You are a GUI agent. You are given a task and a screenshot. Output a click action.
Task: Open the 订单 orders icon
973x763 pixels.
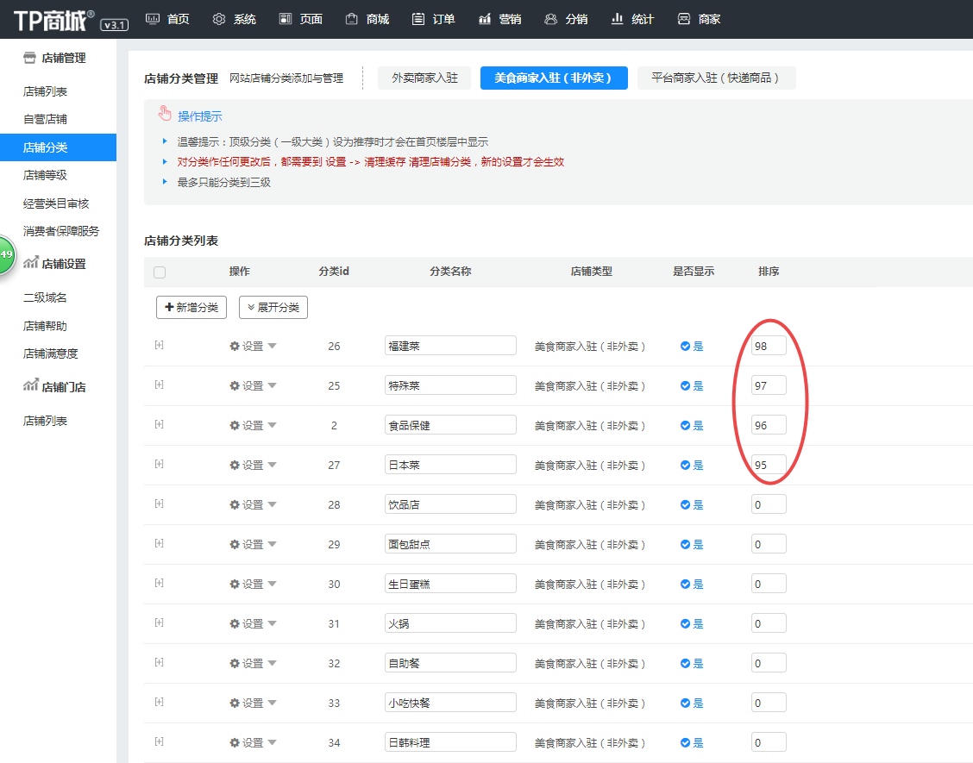point(416,18)
